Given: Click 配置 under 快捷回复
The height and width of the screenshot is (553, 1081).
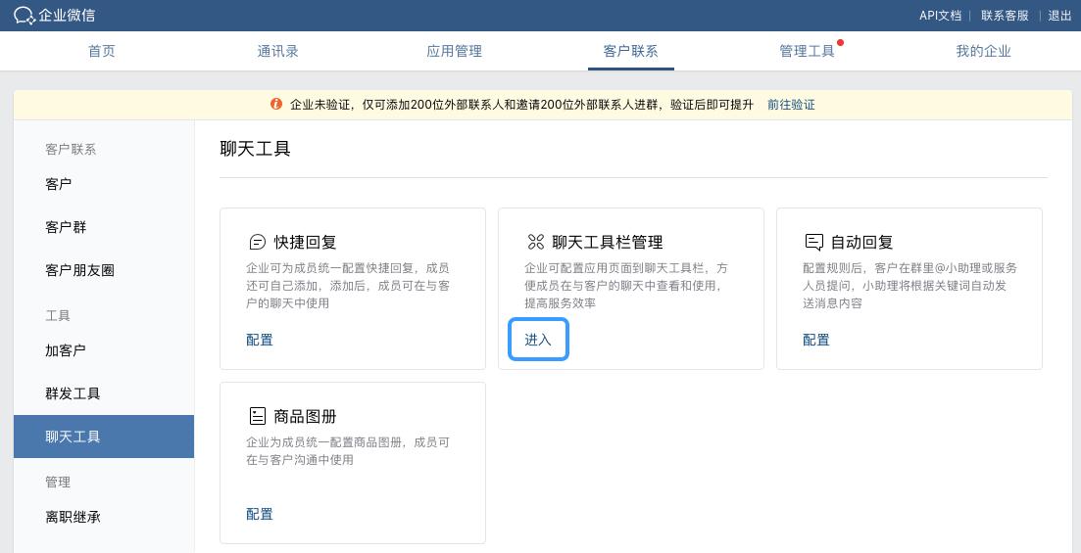Looking at the screenshot, I should coord(260,340).
